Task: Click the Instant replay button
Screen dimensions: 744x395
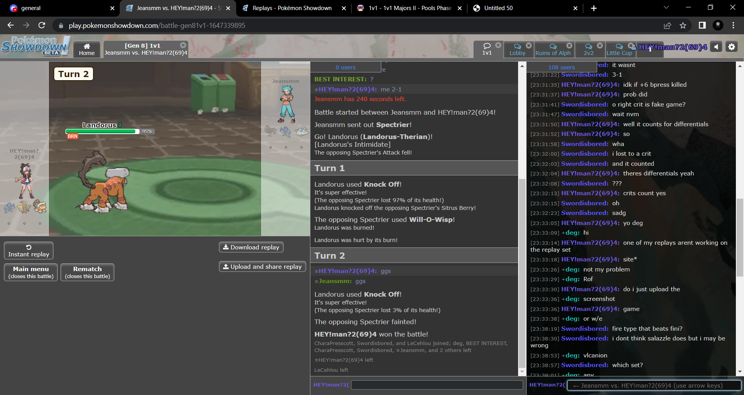Action: [29, 251]
